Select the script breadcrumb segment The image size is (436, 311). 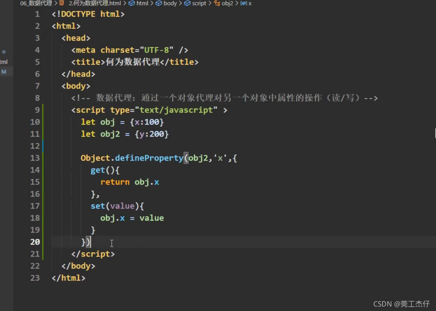click(x=199, y=3)
